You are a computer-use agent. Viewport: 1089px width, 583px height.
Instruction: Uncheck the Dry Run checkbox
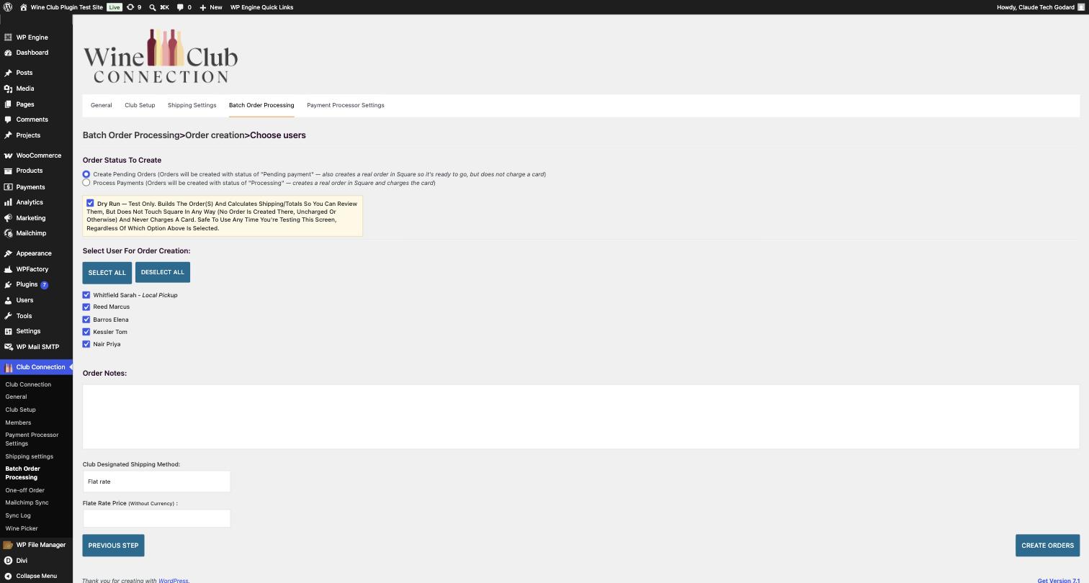click(x=90, y=203)
